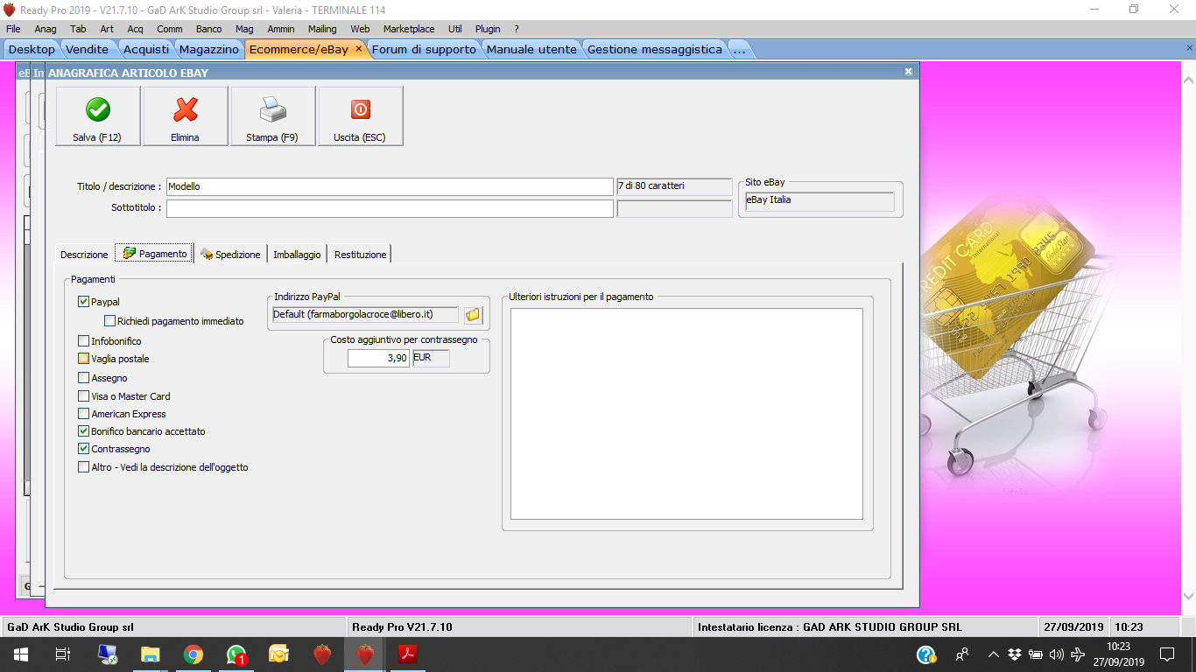Open the ? help menu
This screenshot has width=1196, height=672.
pos(517,29)
